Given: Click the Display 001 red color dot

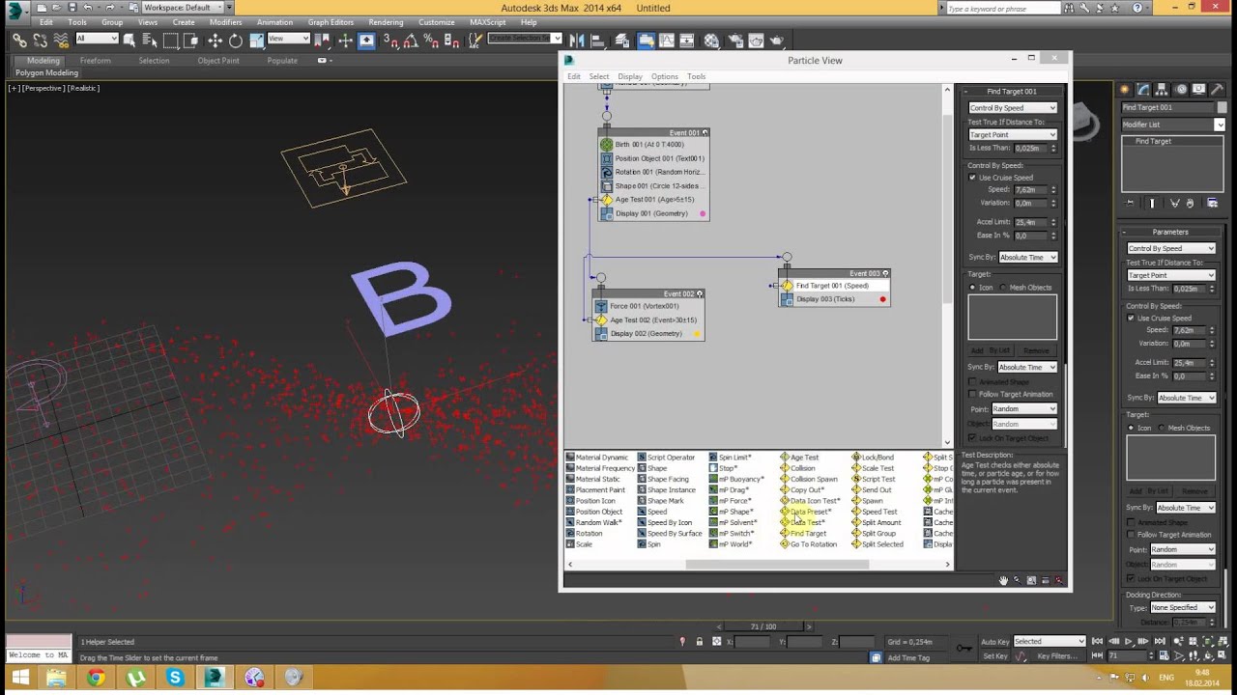Looking at the screenshot, I should (x=703, y=214).
